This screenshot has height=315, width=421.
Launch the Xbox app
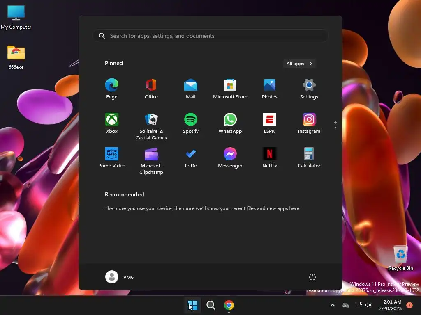pos(112,123)
